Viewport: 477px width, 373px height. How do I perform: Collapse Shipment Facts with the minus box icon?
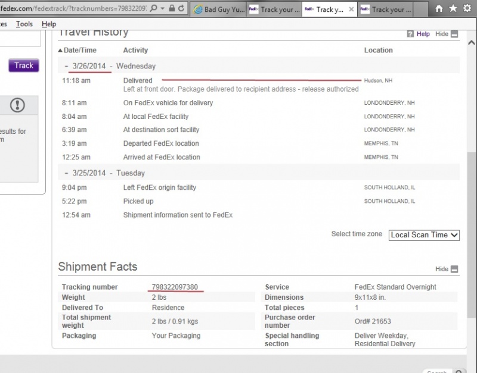click(454, 269)
